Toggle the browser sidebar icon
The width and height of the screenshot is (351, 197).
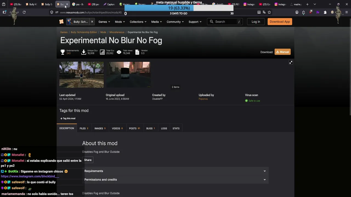(4, 12)
